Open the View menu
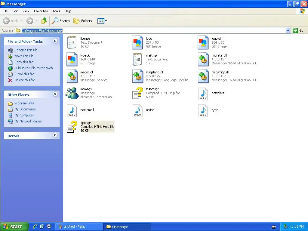 pos(26,11)
